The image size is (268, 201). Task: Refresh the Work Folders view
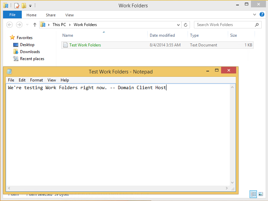(x=186, y=25)
